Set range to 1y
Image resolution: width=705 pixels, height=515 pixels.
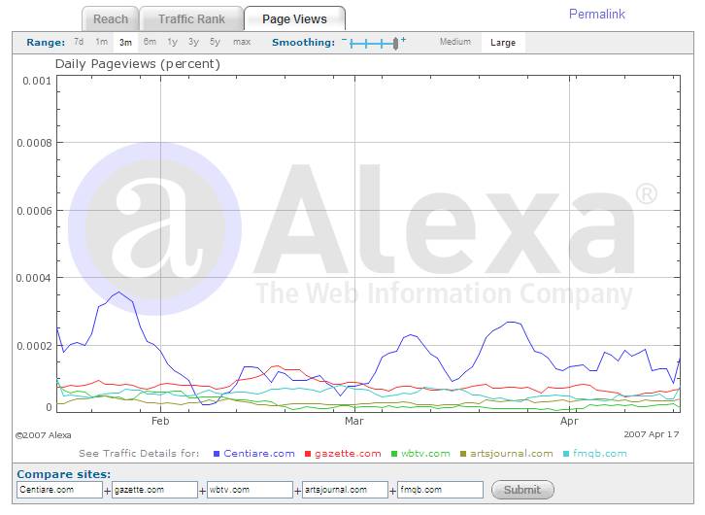pyautogui.click(x=172, y=42)
